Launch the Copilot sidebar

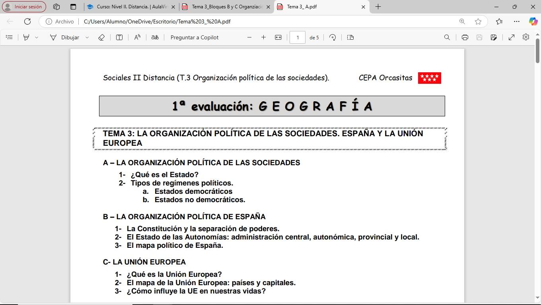pyautogui.click(x=533, y=21)
